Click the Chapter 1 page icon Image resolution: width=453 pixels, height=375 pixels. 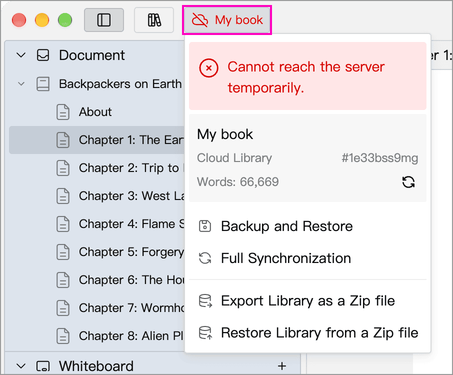pyautogui.click(x=63, y=140)
